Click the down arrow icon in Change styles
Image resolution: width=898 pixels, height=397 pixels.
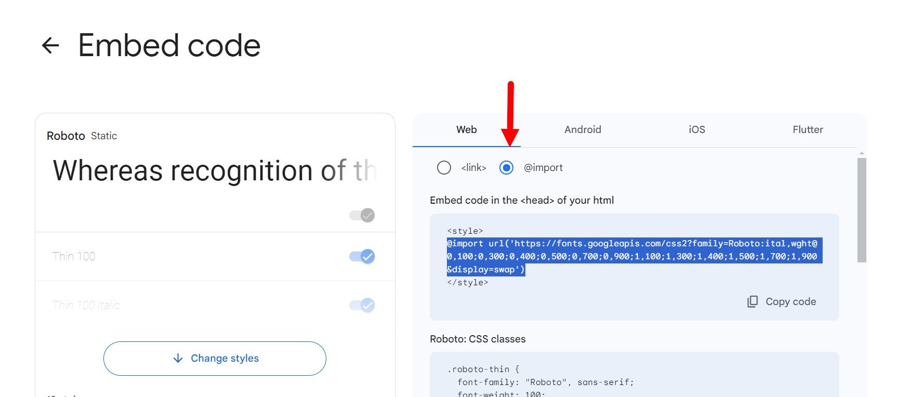tap(178, 359)
